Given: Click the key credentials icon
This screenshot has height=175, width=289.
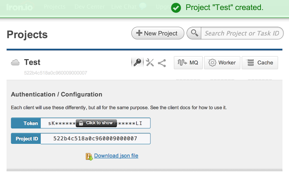Looking at the screenshot, I should 137,62.
